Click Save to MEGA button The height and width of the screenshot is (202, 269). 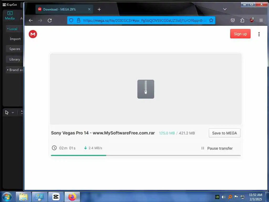(x=224, y=133)
